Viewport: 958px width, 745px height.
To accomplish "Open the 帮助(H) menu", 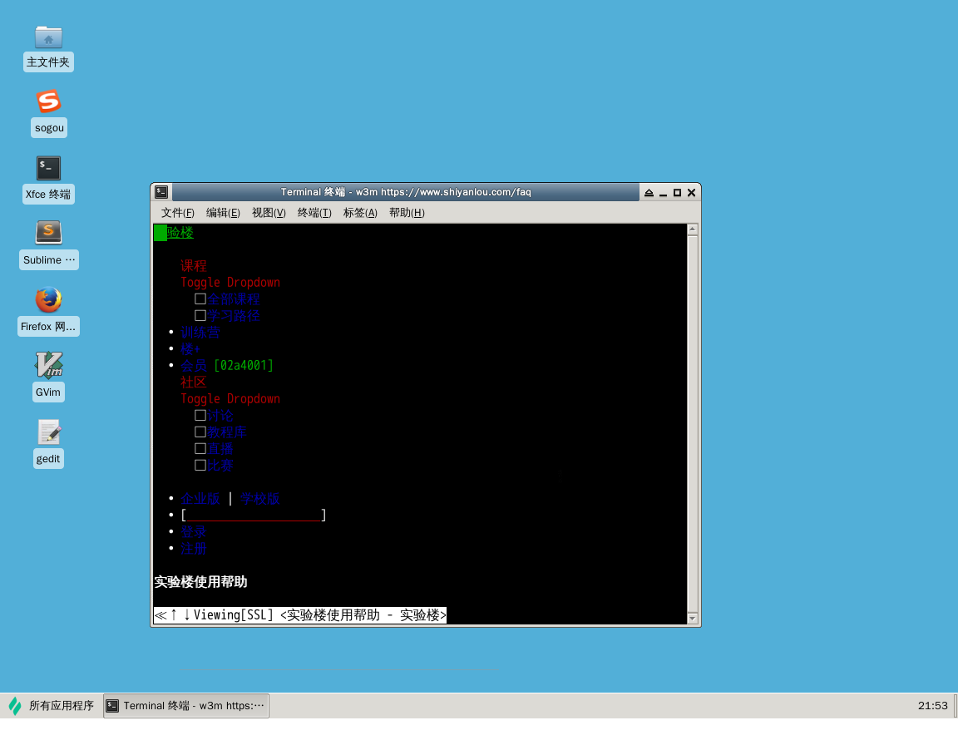I will pos(407,213).
